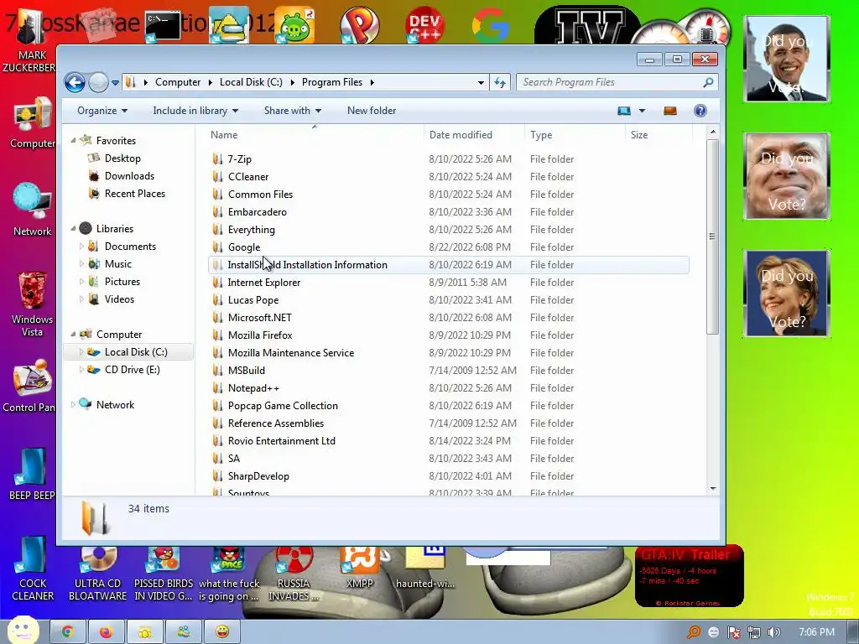The height and width of the screenshot is (644, 859).
Task: Open the Organize menu
Action: [x=102, y=111]
